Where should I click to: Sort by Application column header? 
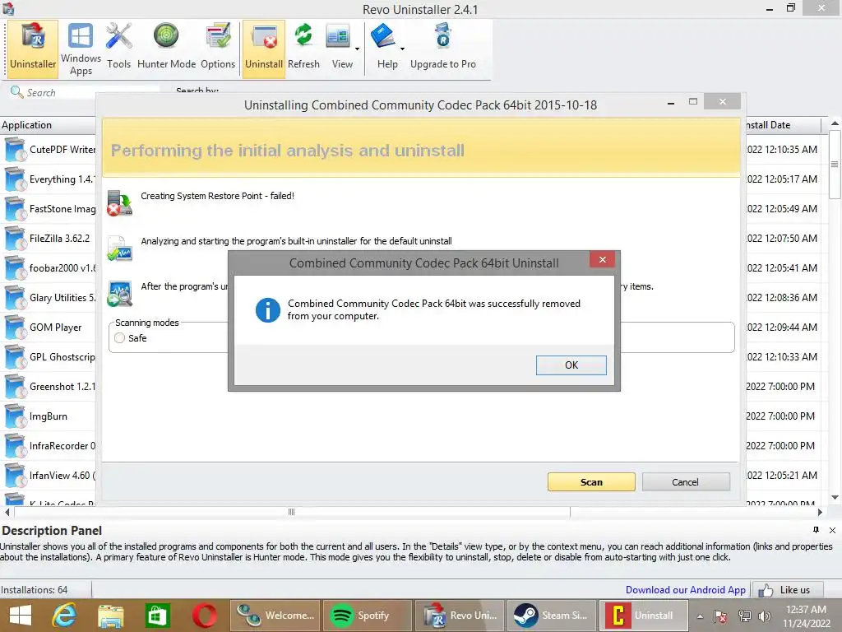[x=47, y=125]
